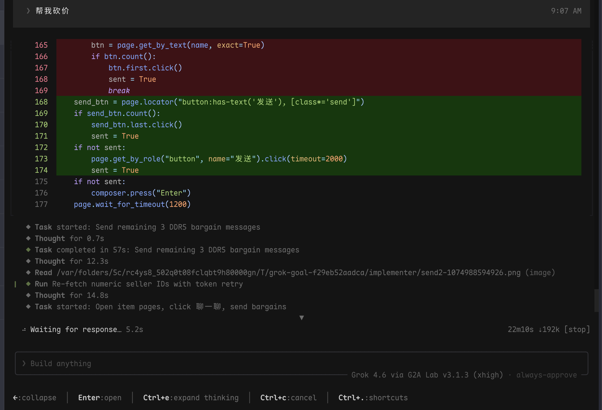Click green diamond beside 'Task completed in 57s'

tap(28, 250)
